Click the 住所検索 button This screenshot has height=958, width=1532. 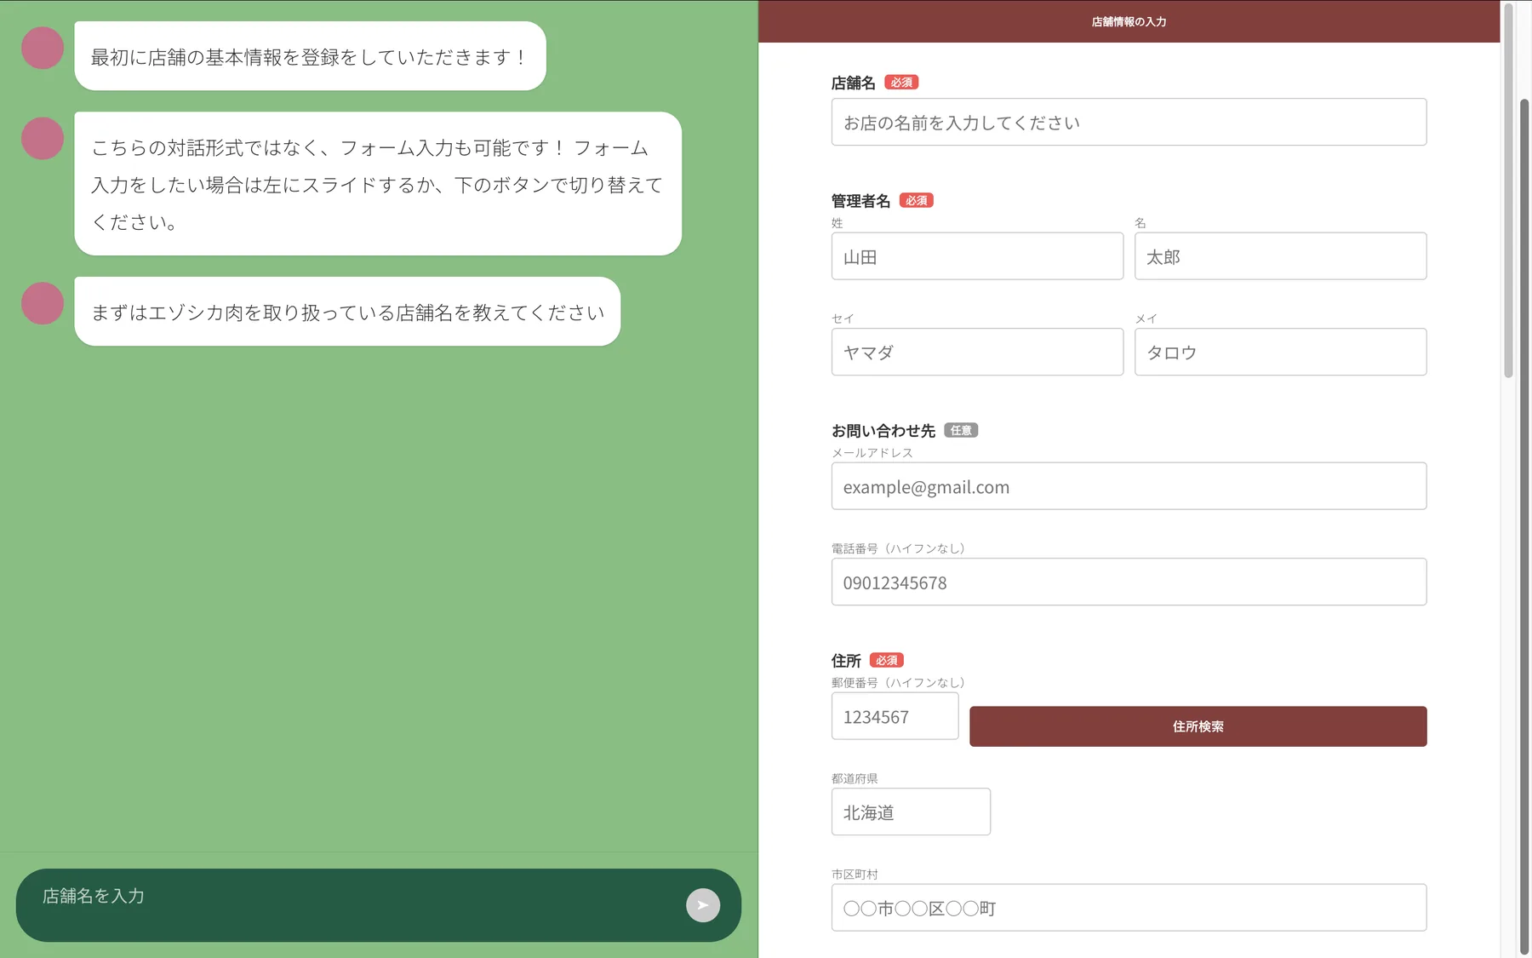point(1198,726)
